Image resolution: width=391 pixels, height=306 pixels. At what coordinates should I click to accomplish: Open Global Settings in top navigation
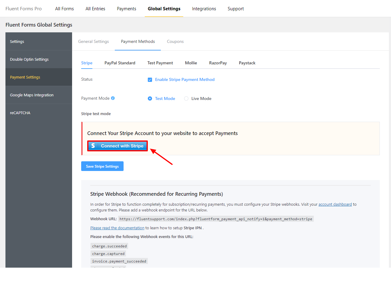(x=164, y=9)
